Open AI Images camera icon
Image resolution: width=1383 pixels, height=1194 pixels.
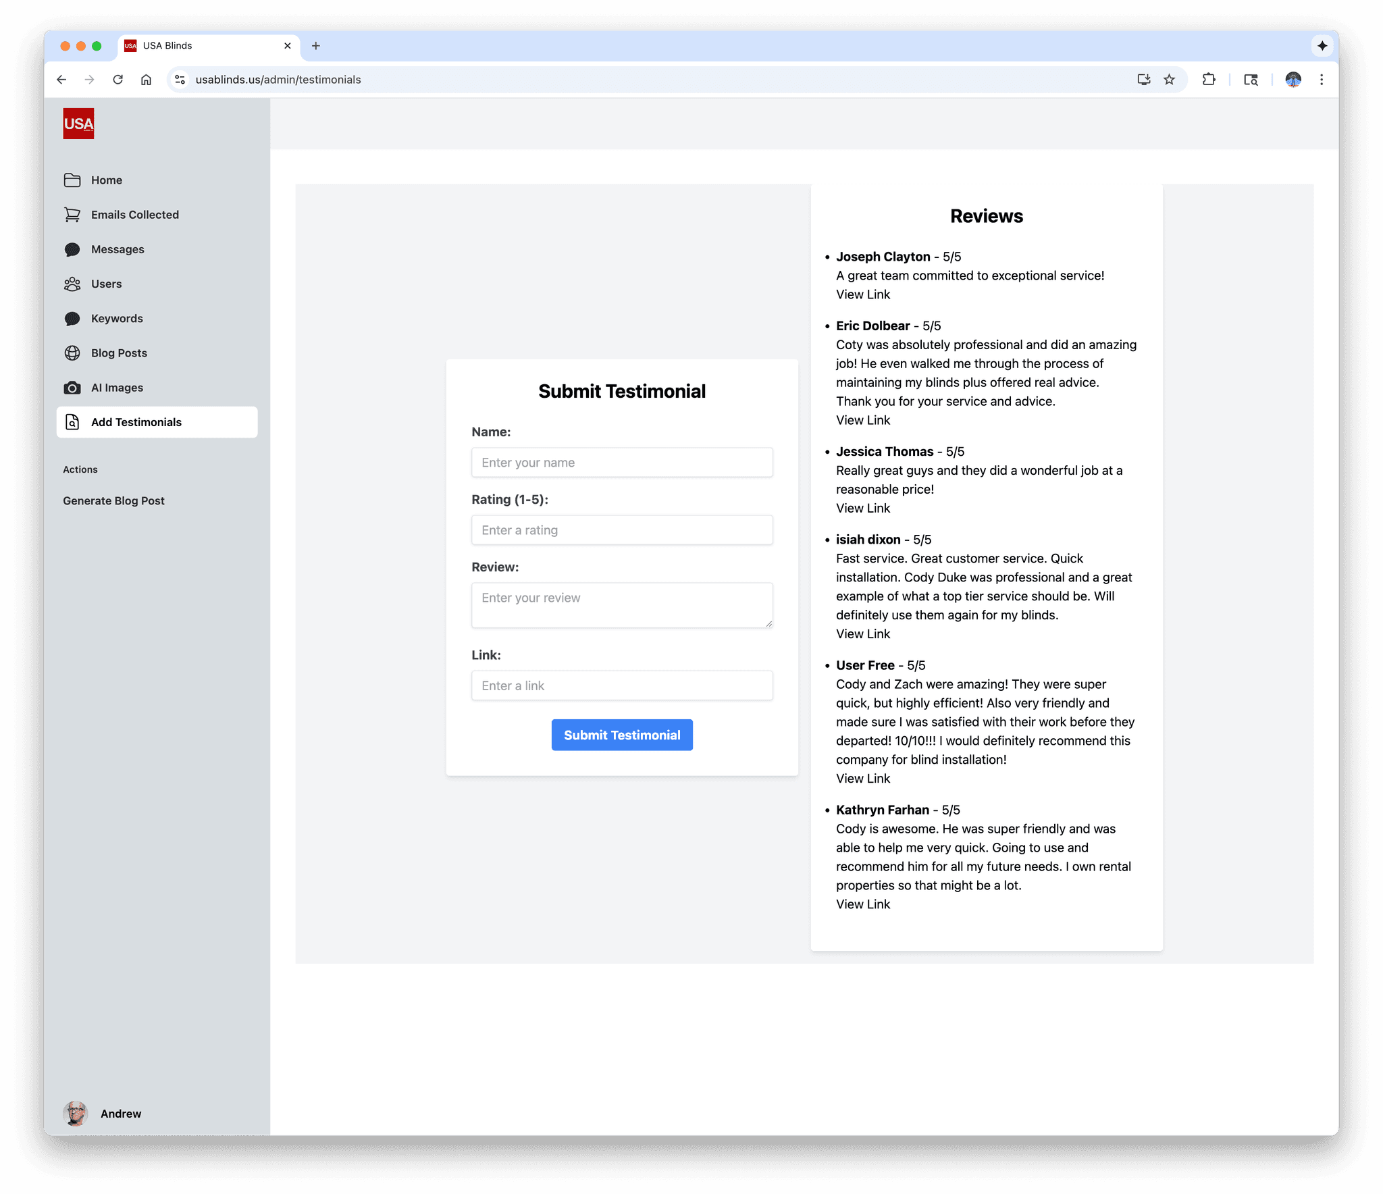[72, 388]
